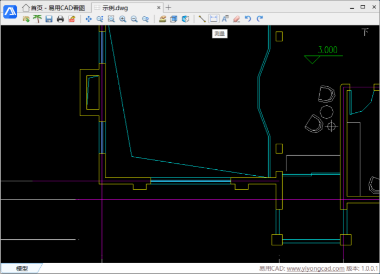Click the blue application logo
380x274 pixels.
[10, 11]
